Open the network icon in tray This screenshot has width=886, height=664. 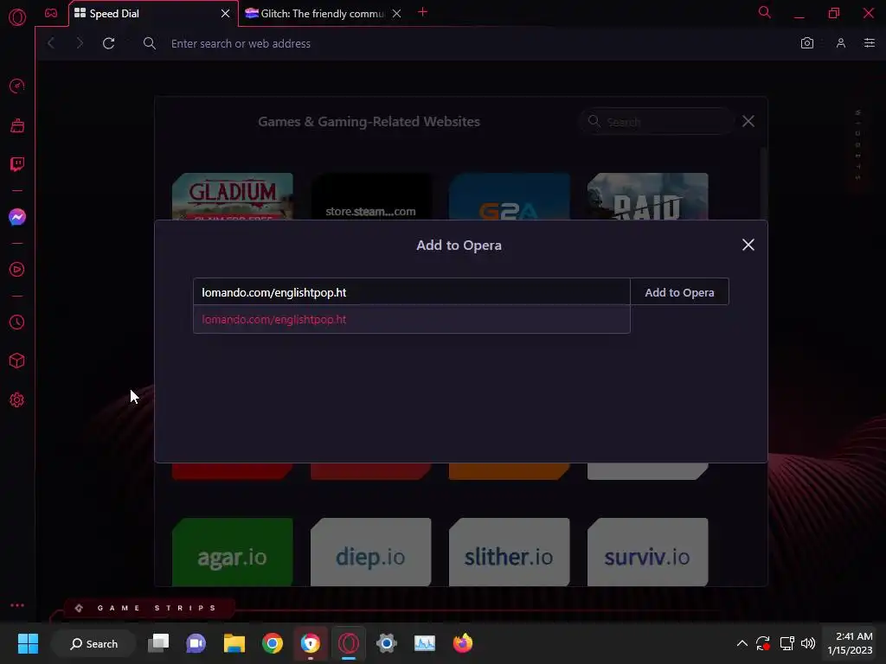point(786,643)
